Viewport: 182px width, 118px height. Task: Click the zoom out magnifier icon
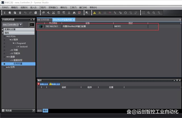point(154,13)
